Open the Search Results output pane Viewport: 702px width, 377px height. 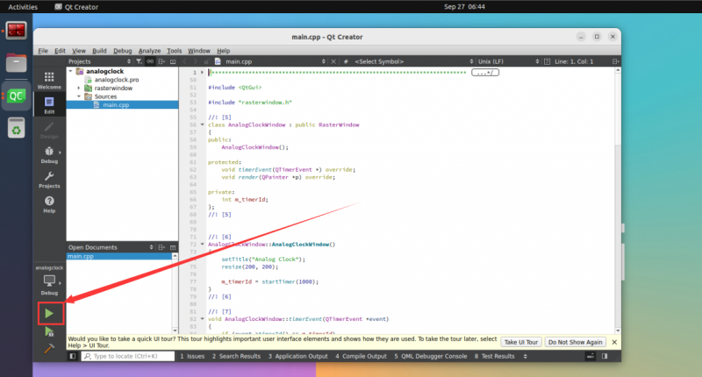[236, 356]
